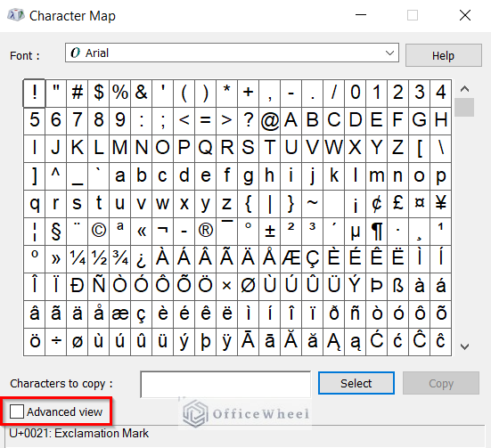Viewport: 491px width, 448px height.
Task: Pick the asterisk * character
Action: [226, 94]
